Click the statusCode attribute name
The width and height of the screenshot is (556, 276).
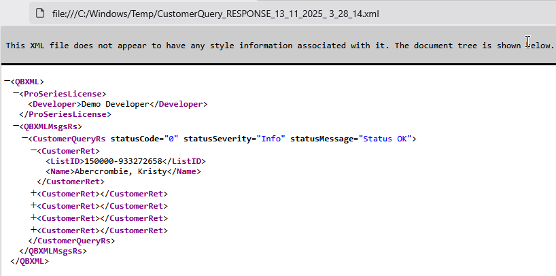click(x=135, y=139)
